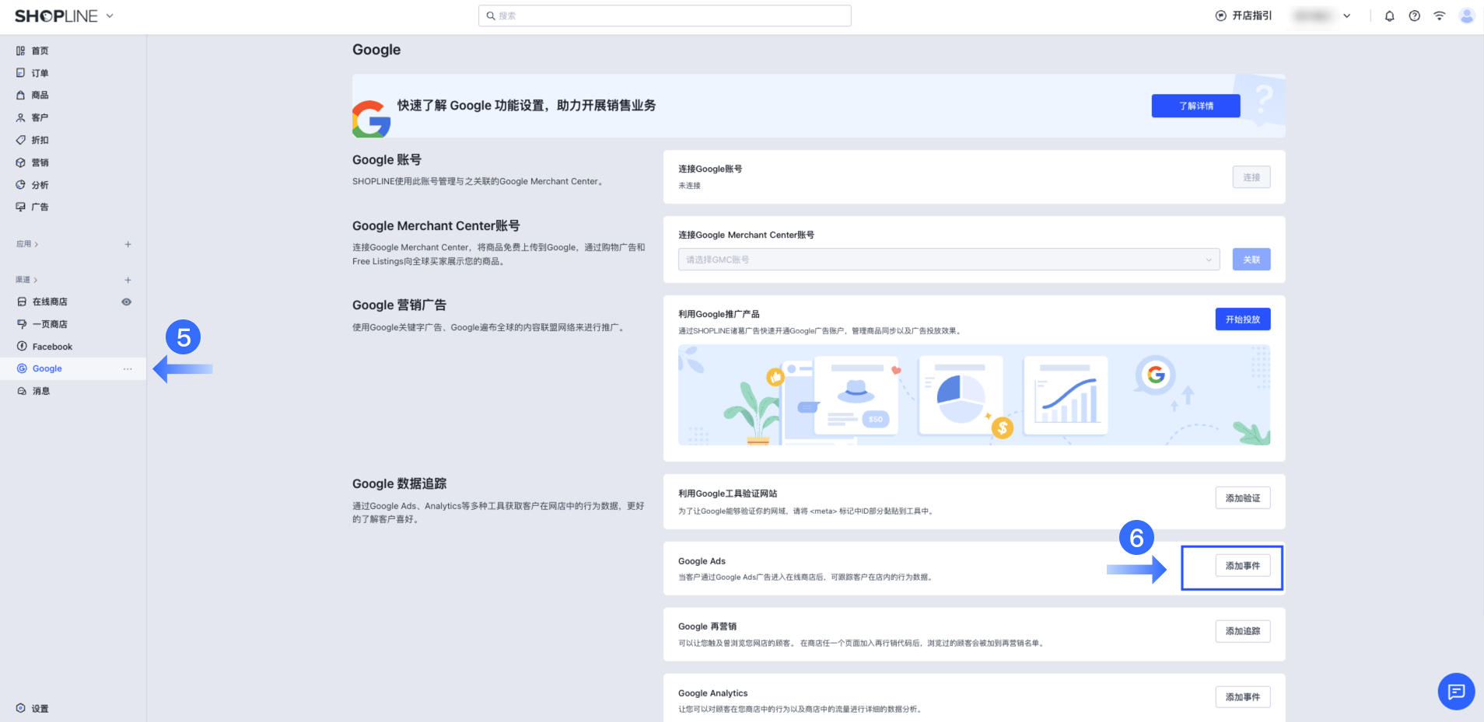Add a new channel with 渠道 plus icon
Screen dimensions: 1484x722
point(128,280)
